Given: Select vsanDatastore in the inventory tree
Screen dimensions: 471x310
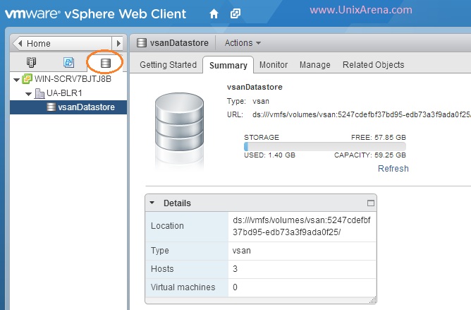Looking at the screenshot, I should pos(68,107).
